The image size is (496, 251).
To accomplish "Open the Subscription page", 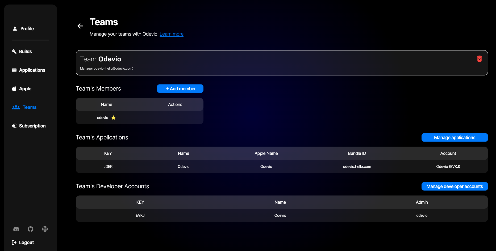I will point(32,126).
